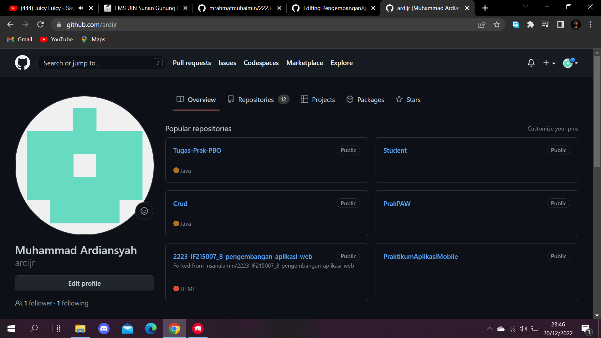Click the page vertical scrollbar thumb

pyautogui.click(x=597, y=112)
